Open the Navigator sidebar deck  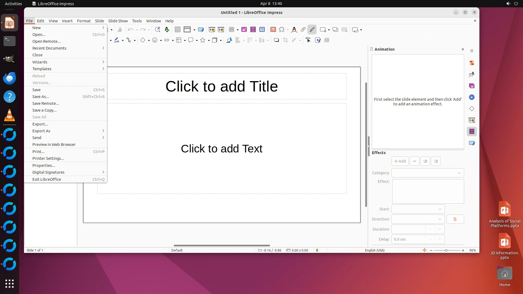click(x=472, y=97)
